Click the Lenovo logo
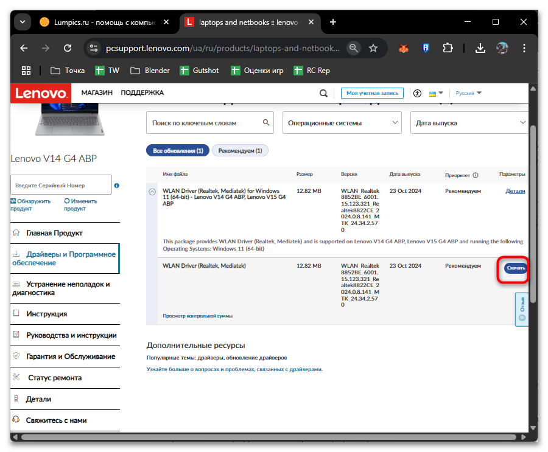This screenshot has height=452, width=548. pyautogui.click(x=41, y=93)
